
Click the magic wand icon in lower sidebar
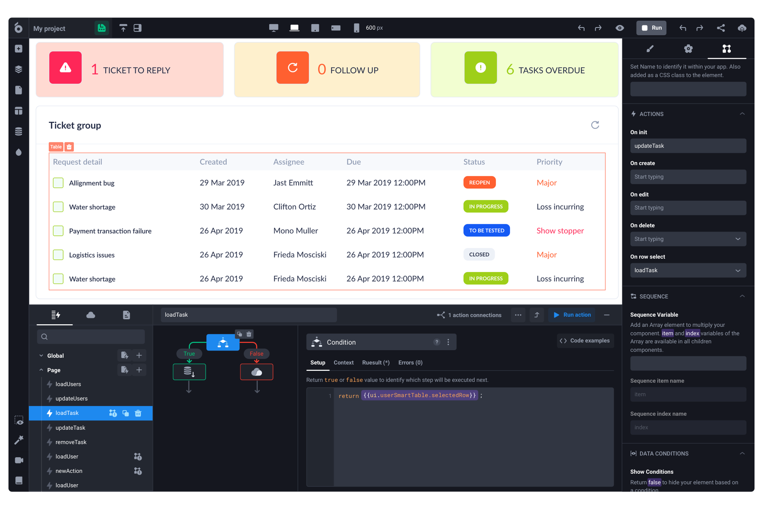click(19, 440)
